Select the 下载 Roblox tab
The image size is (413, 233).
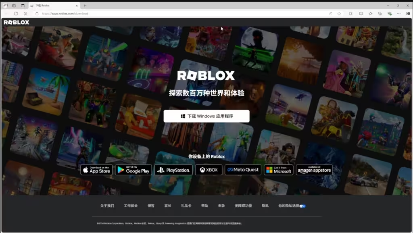(x=54, y=6)
